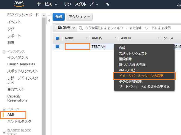Open the 自己所有 filter dropdown
181x135 pixels.
pos(66,28)
